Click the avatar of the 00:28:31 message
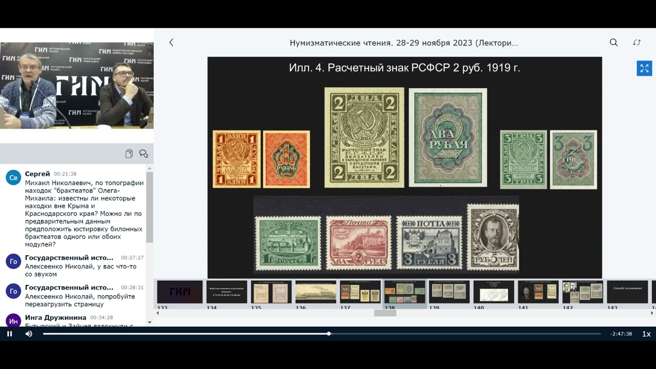 coord(13,291)
